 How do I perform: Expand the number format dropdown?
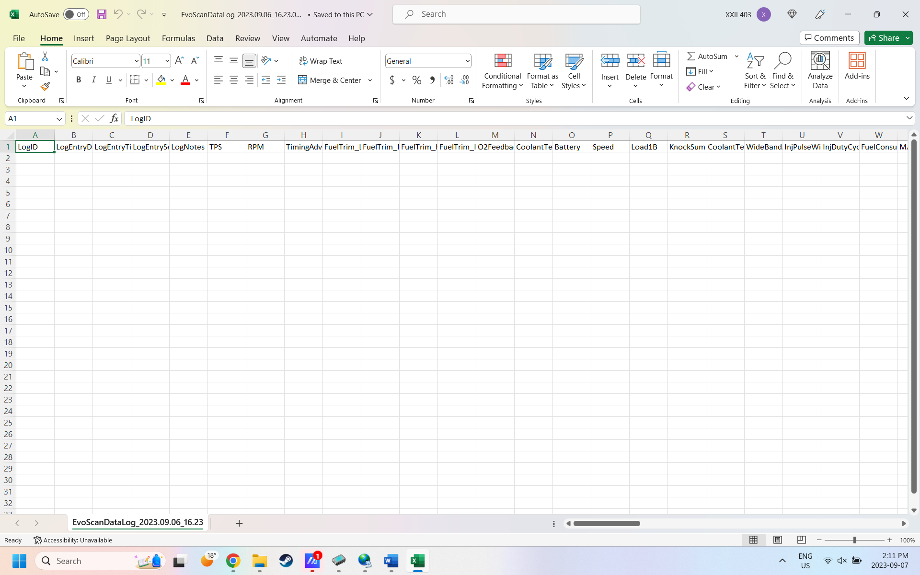point(467,61)
